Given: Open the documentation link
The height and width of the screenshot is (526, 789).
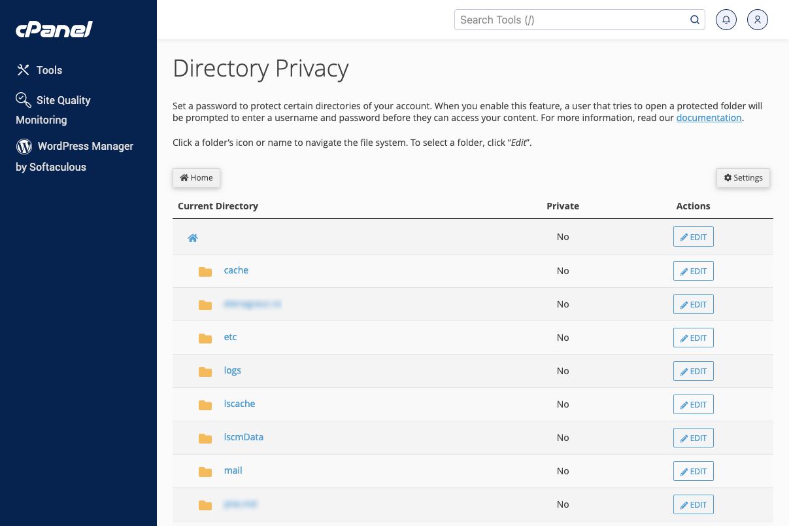Looking at the screenshot, I should [x=709, y=118].
